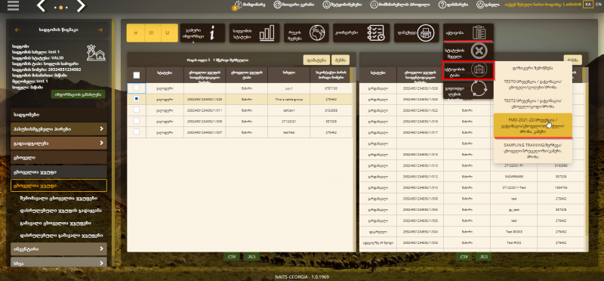Screen dimensions: 604x281
Task: Open the printer print tile
Action: tap(417, 32)
